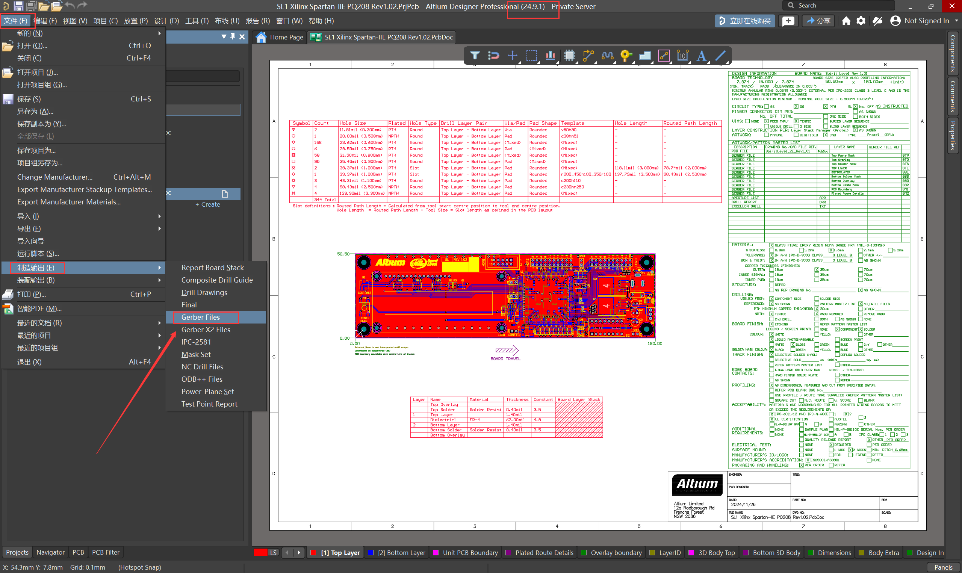Click the align objects bar chart icon
The width and height of the screenshot is (962, 573).
pos(551,56)
